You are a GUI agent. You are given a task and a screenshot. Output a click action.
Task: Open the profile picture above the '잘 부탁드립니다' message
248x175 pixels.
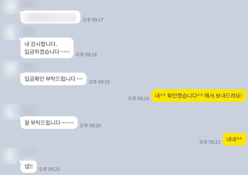coord(10,112)
